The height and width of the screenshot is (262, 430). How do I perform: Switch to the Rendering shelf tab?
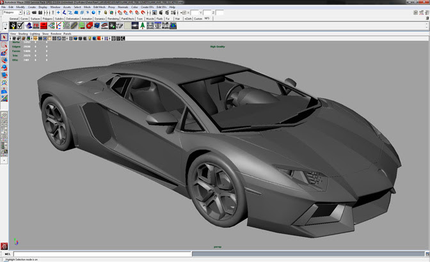click(113, 19)
